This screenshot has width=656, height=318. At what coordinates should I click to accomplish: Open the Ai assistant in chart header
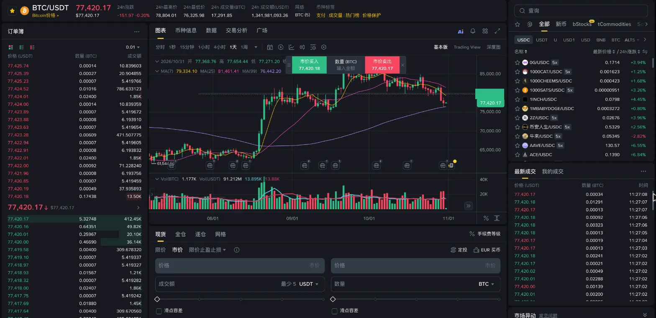point(461,31)
